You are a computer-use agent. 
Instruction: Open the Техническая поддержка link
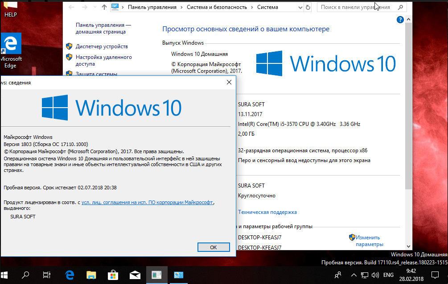coord(267,212)
